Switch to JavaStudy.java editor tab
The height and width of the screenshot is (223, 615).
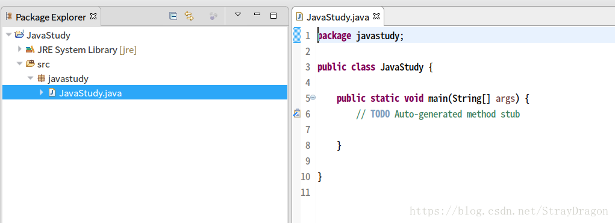(338, 17)
